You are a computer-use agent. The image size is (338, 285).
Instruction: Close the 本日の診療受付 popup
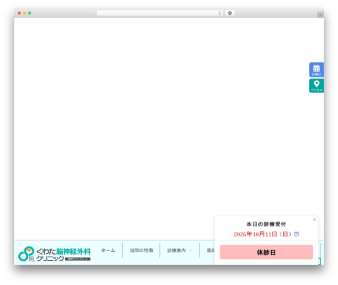coord(314,220)
